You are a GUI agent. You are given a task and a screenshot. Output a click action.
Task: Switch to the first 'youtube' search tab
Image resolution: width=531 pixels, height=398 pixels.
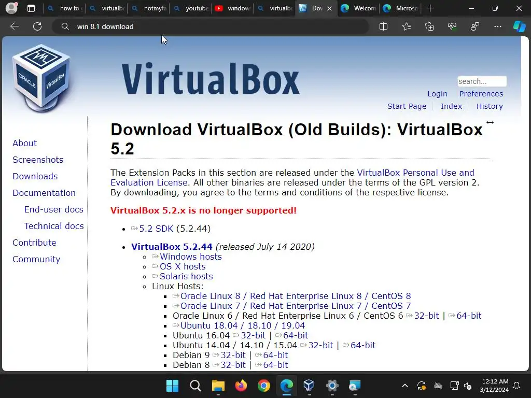point(191,8)
